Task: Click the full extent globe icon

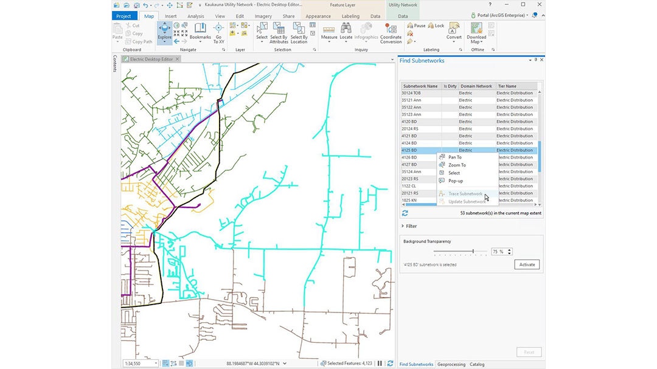Action: click(x=176, y=26)
